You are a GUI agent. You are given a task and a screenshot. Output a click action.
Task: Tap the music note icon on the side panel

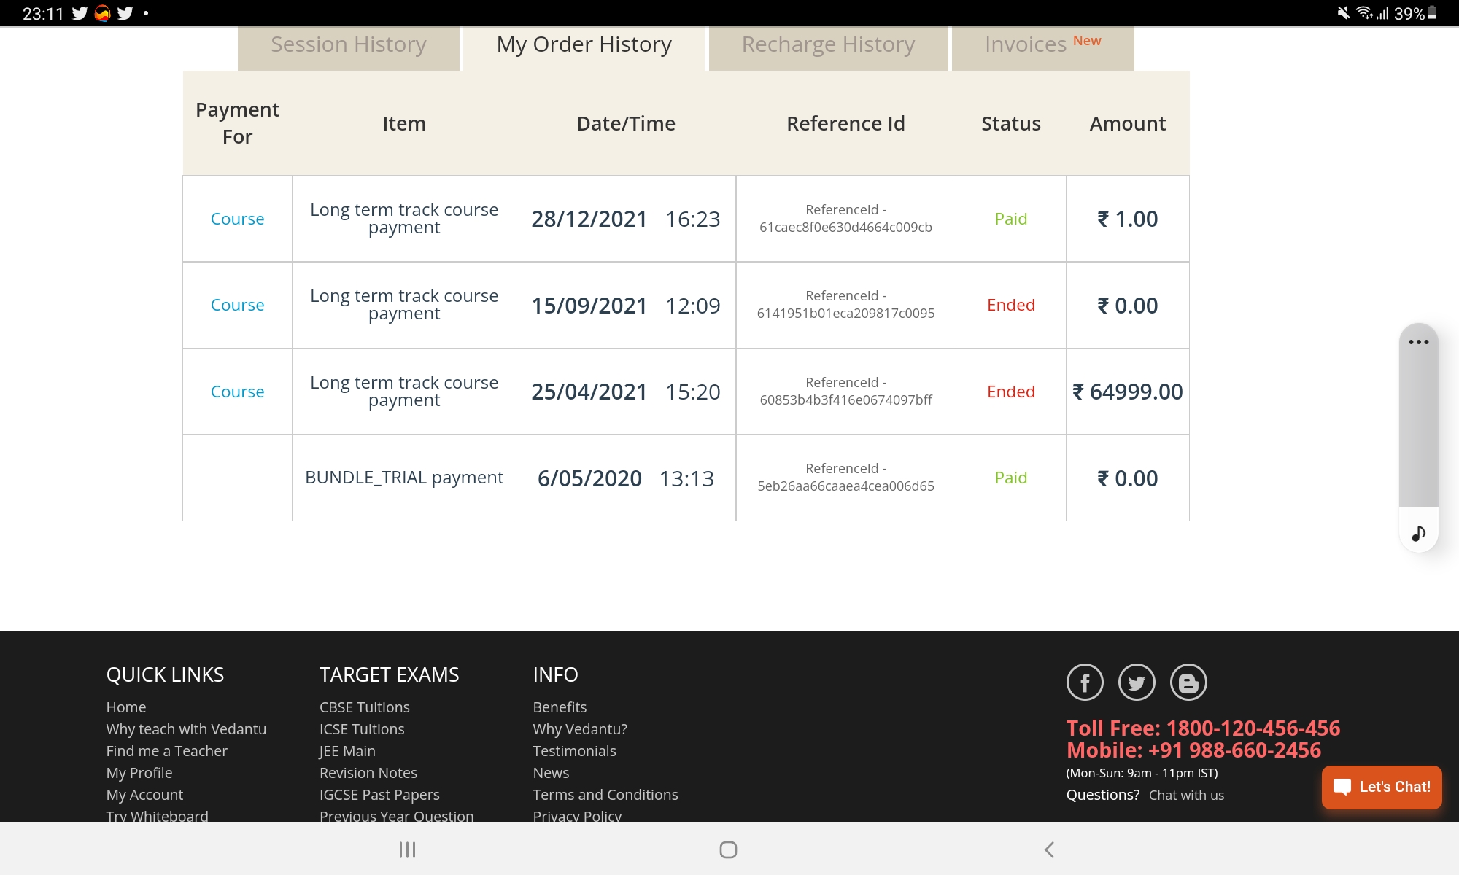[1418, 534]
